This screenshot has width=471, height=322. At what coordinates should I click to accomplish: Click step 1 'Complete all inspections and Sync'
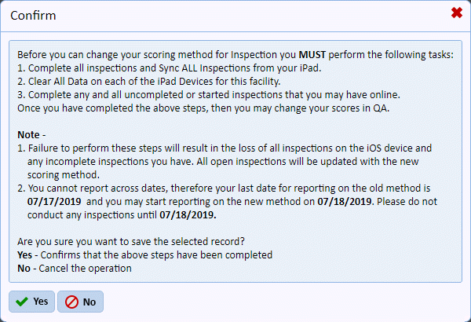170,68
